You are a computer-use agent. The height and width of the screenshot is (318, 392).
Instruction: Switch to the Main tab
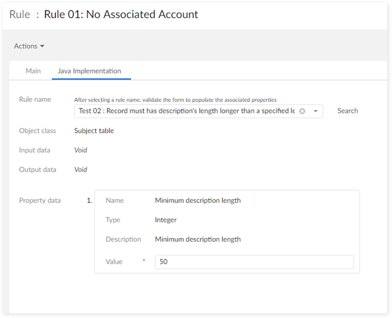33,71
